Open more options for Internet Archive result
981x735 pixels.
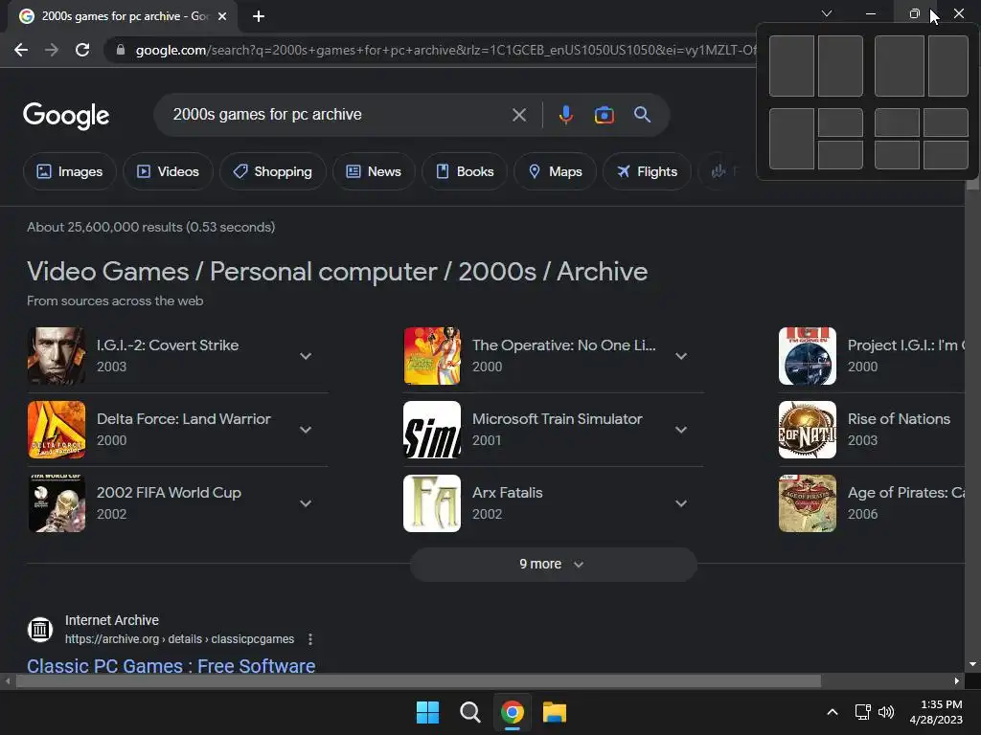click(x=310, y=639)
